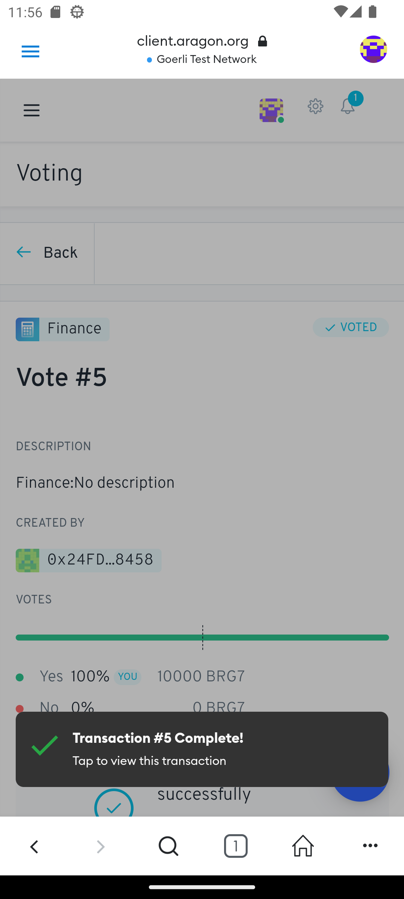Screen dimensions: 404x899
Task: Click the Finance app badge label
Action: pos(74,329)
